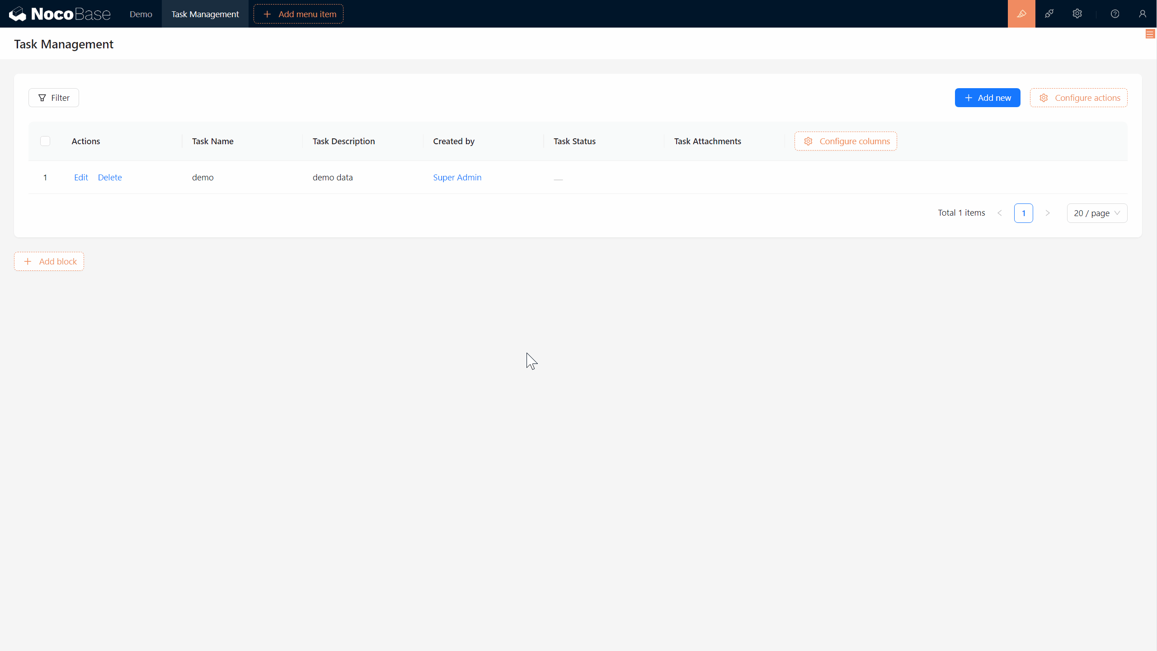Open the Super Admin link

(x=457, y=177)
